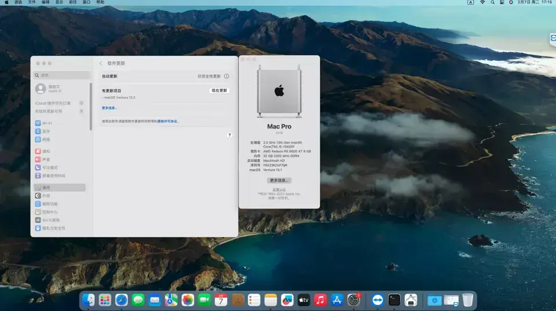Click 更多信息 button in Mac Pro window
Viewport: 556px width, 311px height.
point(279,181)
